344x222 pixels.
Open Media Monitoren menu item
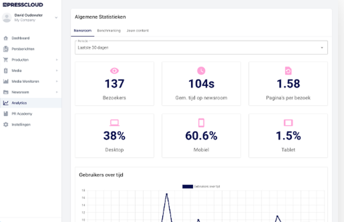click(x=31, y=81)
